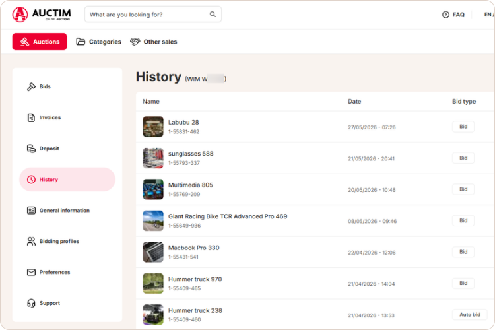Open the Hummer truck 970 thumbnail

point(153,283)
